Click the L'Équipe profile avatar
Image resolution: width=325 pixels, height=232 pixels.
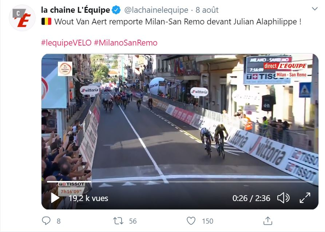tap(22, 18)
